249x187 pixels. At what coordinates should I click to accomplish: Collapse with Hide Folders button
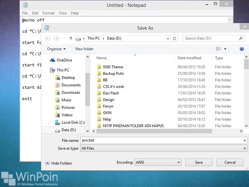coord(58,163)
